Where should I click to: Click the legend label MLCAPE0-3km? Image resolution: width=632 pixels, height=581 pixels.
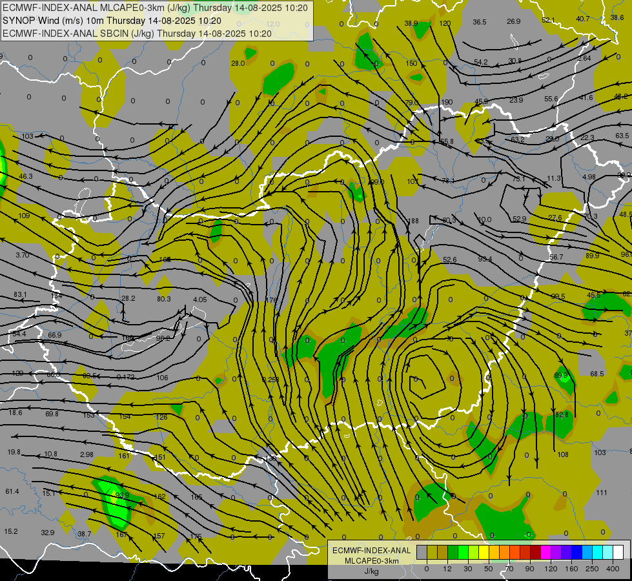pyautogui.click(x=371, y=561)
